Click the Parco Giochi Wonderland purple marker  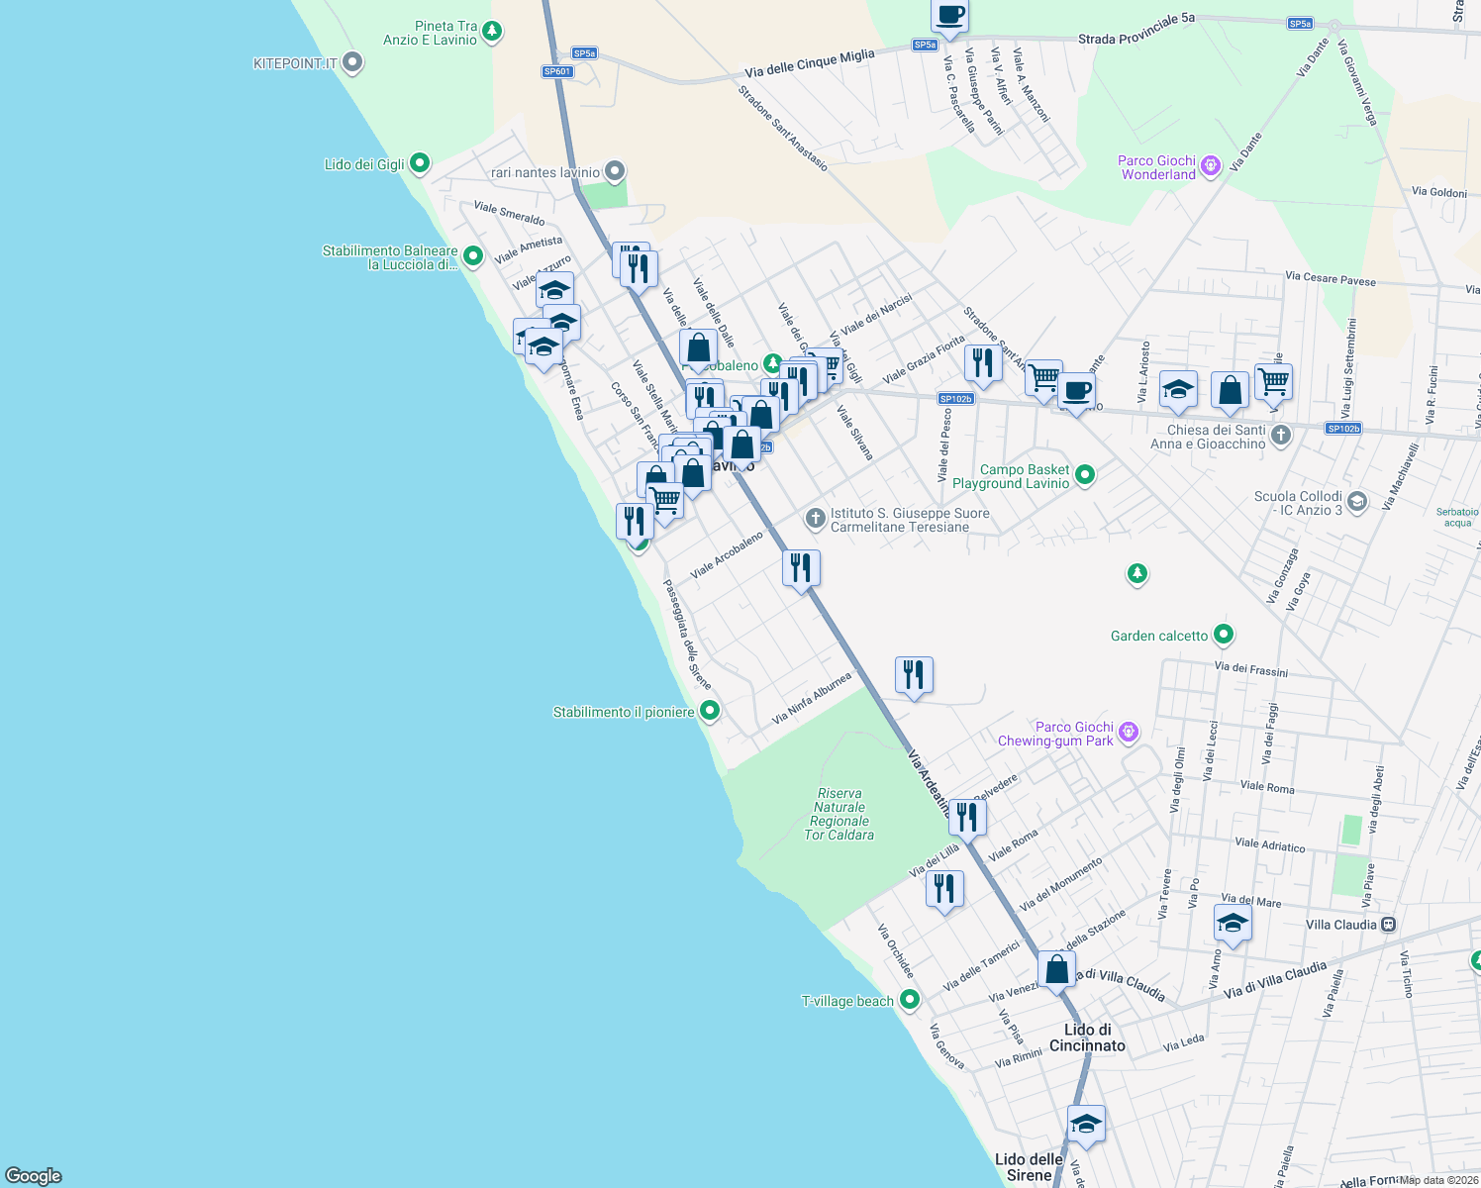tap(1209, 165)
